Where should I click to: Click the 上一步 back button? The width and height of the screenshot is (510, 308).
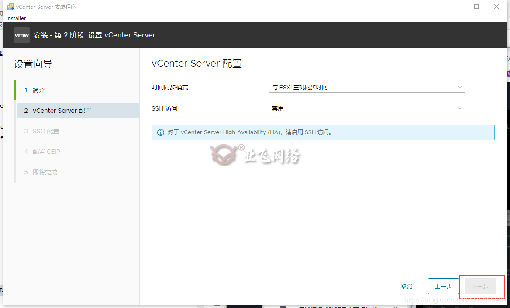coord(443,286)
